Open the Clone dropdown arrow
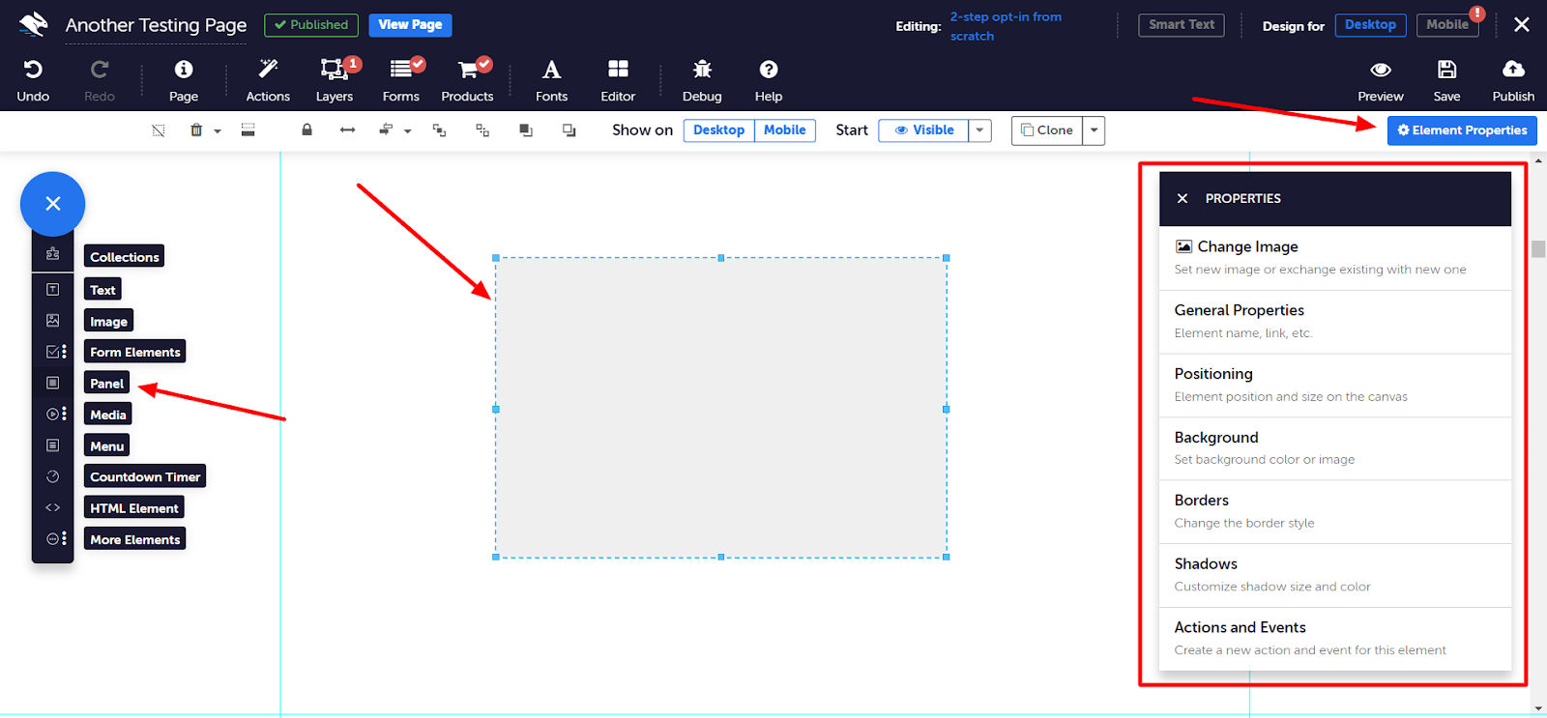The width and height of the screenshot is (1547, 718). [1094, 130]
